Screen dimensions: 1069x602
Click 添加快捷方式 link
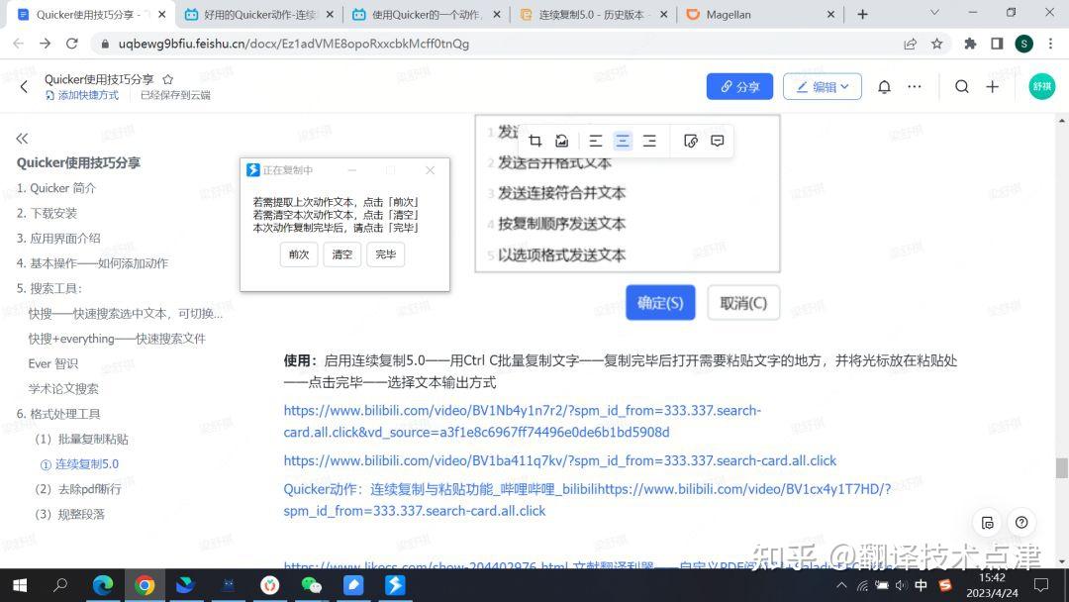coord(82,95)
